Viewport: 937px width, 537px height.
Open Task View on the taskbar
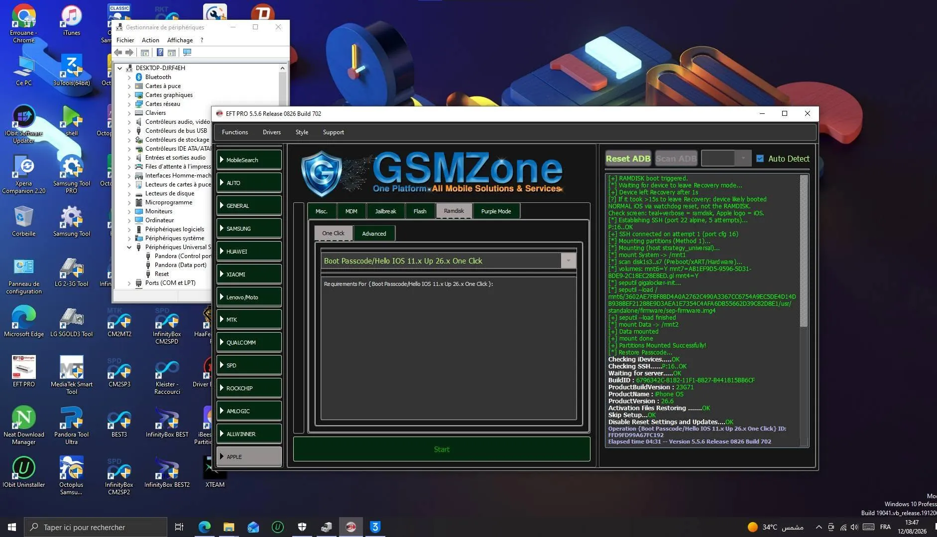[x=179, y=527]
